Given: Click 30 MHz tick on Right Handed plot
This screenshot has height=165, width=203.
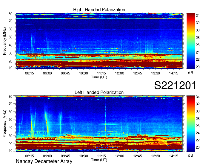Looking at the screenshot, I should (x=10, y=53).
